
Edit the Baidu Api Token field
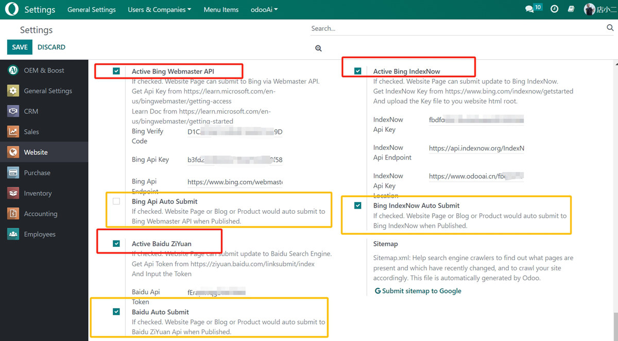point(235,293)
